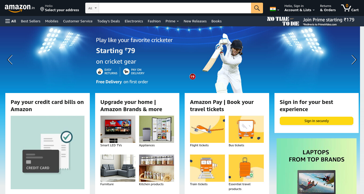Go to Best Sellers page
The image size is (364, 194).
[31, 21]
